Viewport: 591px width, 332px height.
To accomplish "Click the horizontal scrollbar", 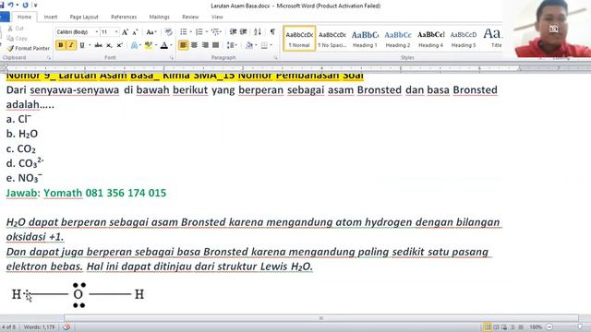I will tap(321, 318).
